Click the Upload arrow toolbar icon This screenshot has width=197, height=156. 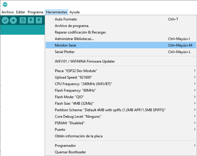click(13, 20)
